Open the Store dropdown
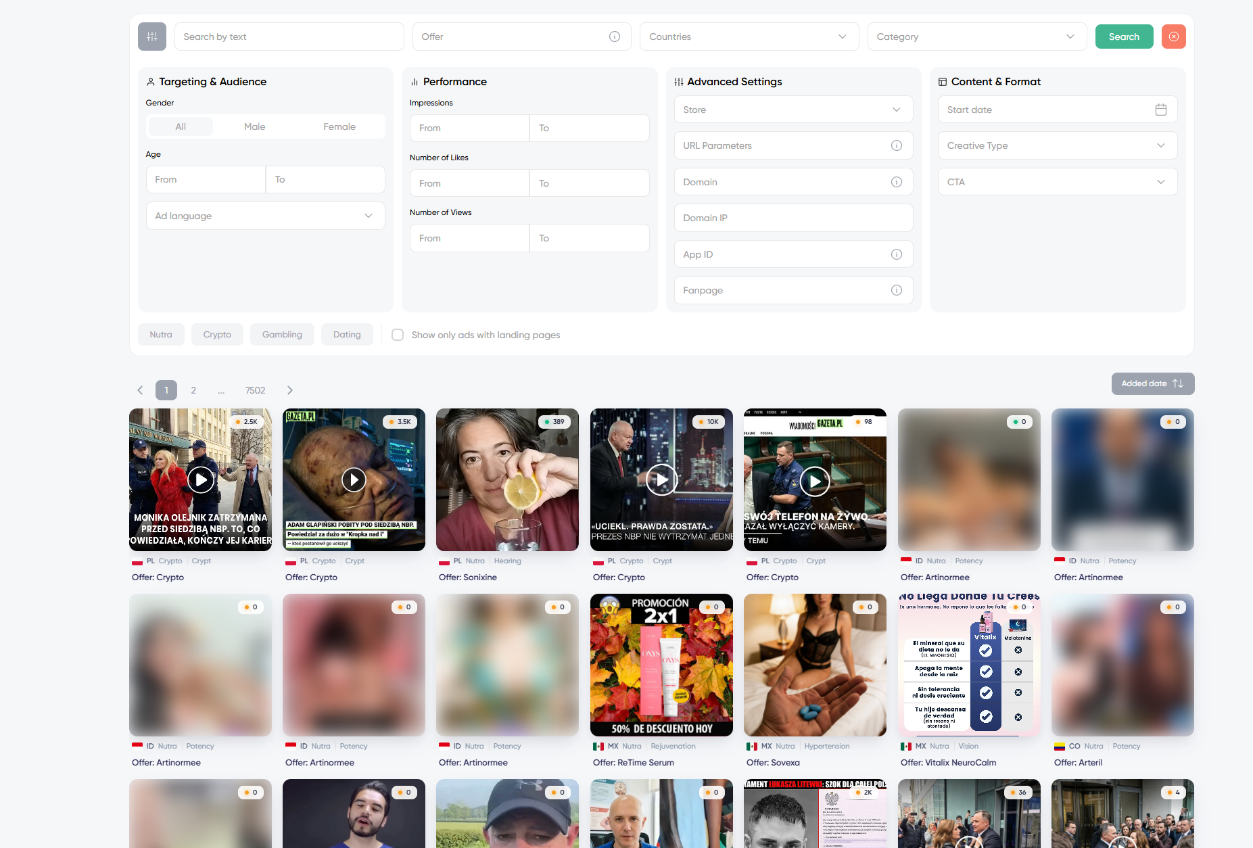The image size is (1253, 848). pos(794,110)
